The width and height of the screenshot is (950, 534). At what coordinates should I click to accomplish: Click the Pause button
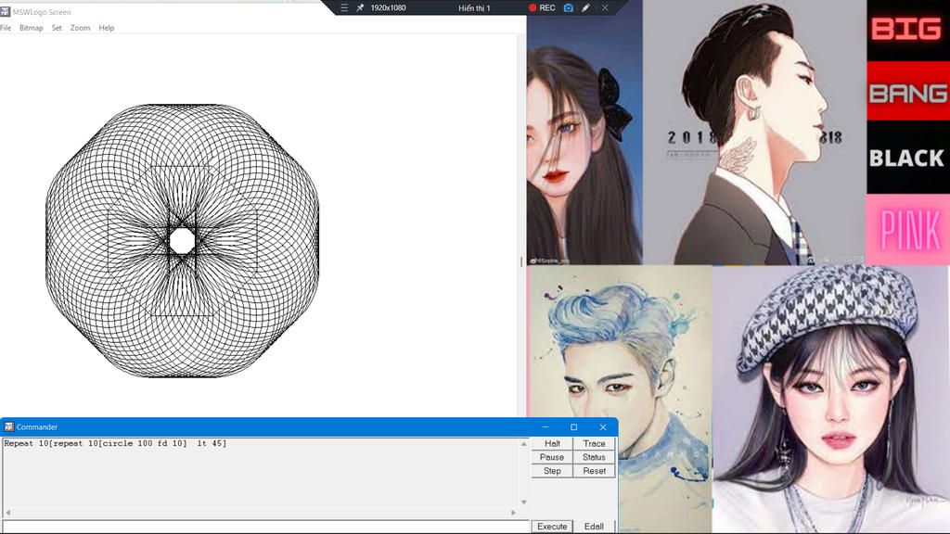pos(552,457)
